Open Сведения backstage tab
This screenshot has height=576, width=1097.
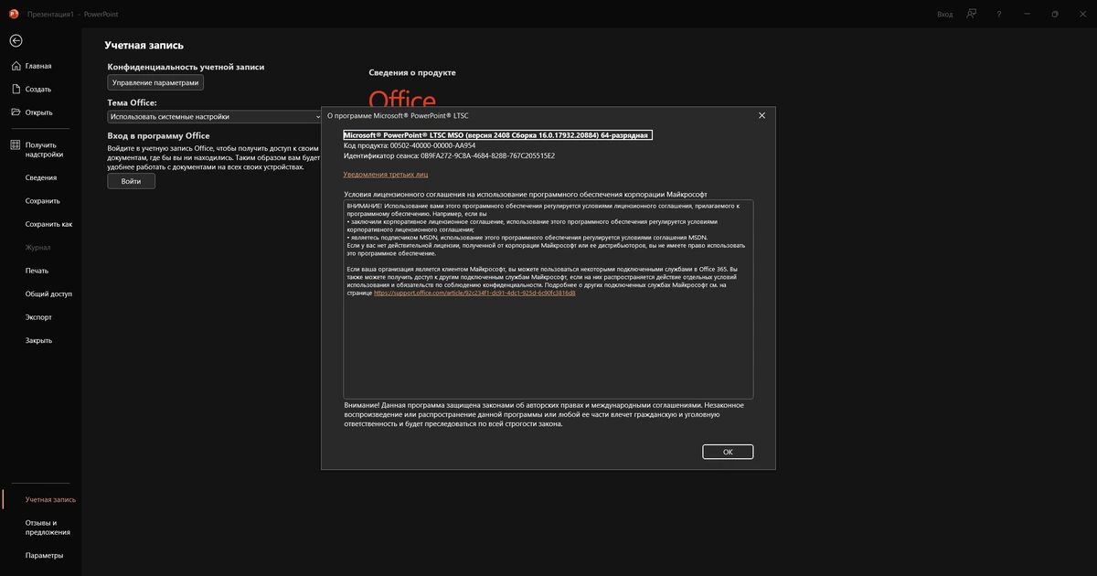point(41,178)
